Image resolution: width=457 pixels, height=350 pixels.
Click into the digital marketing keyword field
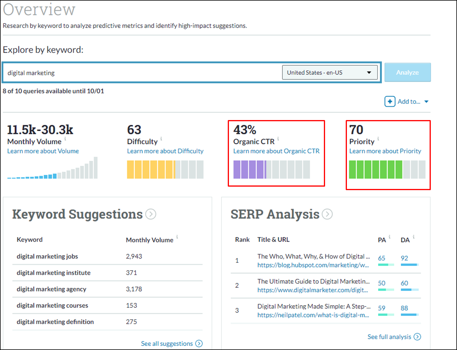click(x=143, y=73)
